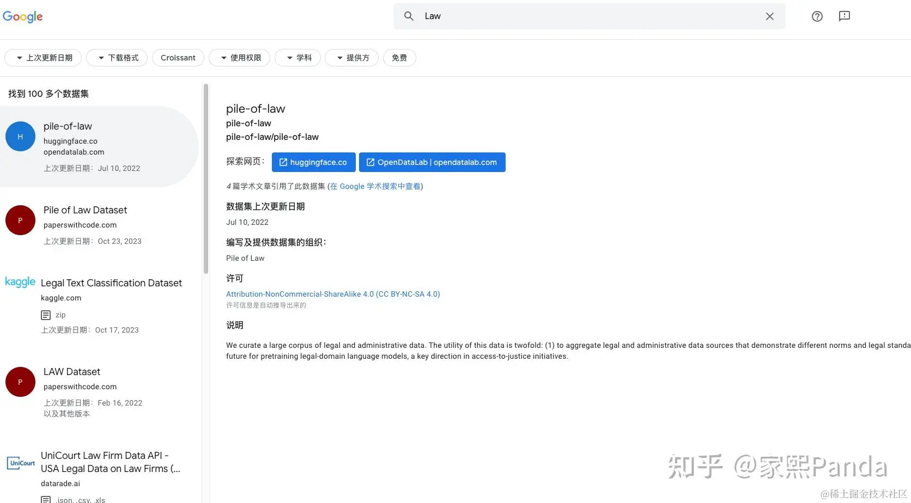Screen dimensions: 911x503
Task: Click the Google logo
Action: pyautogui.click(x=22, y=16)
